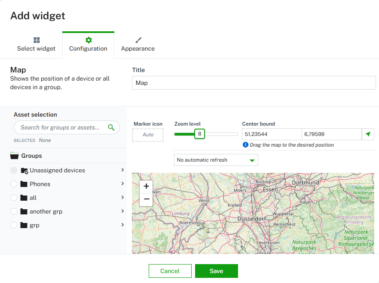Click the Cancel button
The height and width of the screenshot is (283, 379).
(x=170, y=271)
